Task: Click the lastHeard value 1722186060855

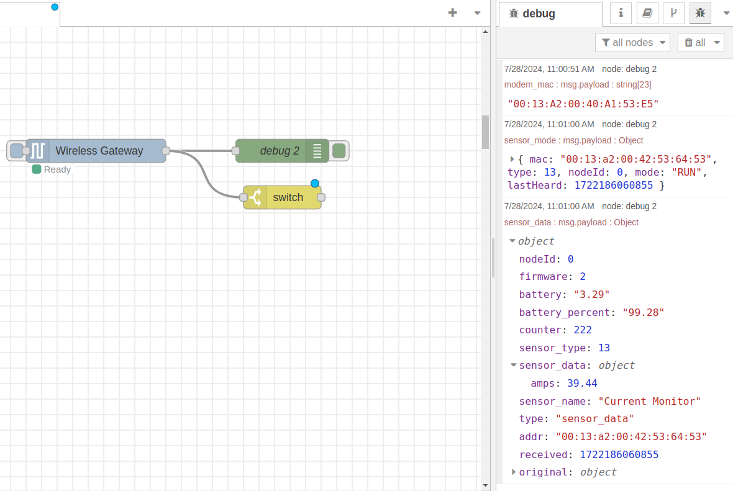Action: tap(613, 186)
